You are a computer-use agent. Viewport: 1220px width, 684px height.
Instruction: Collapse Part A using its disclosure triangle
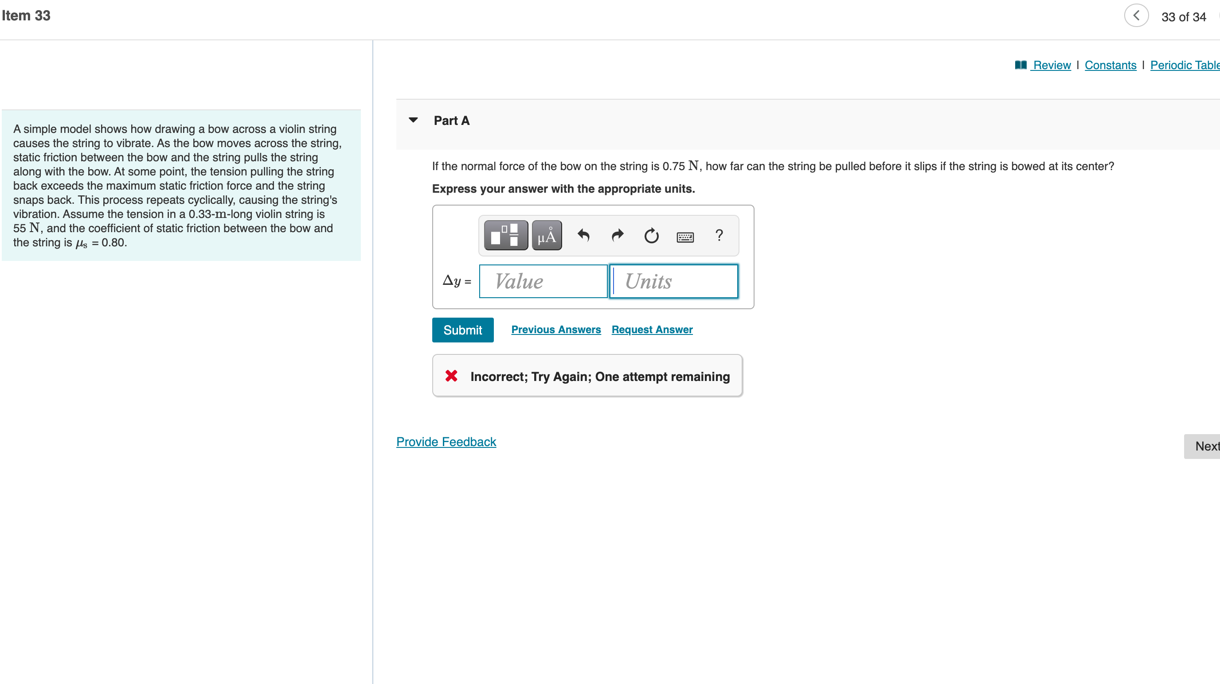click(x=413, y=120)
